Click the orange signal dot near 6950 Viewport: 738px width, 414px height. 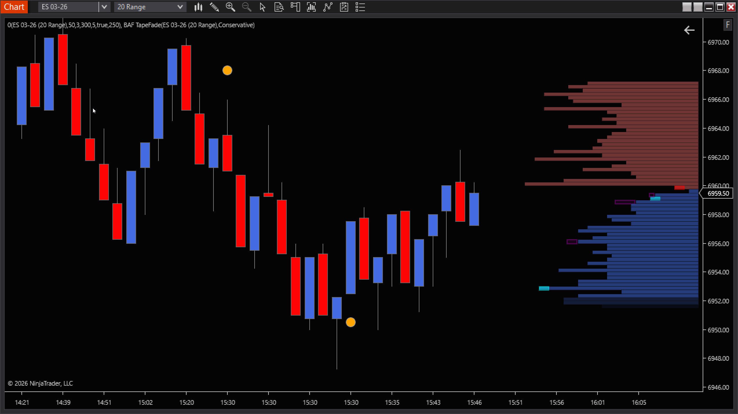pyautogui.click(x=351, y=322)
